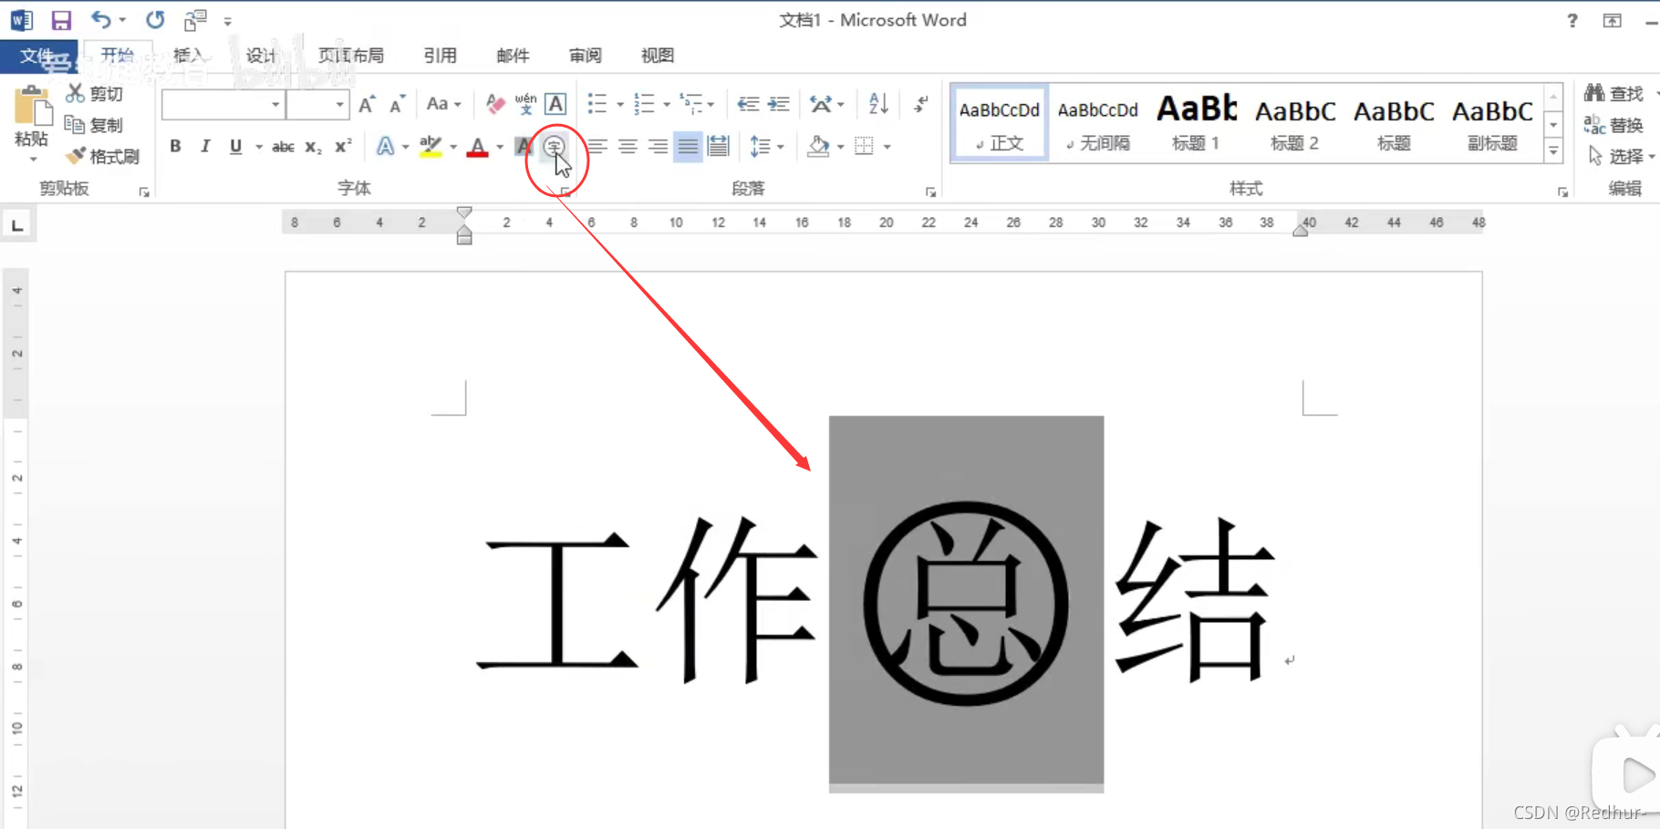
Task: Open the Enclose Characters (带圈字符) tool
Action: 556,146
